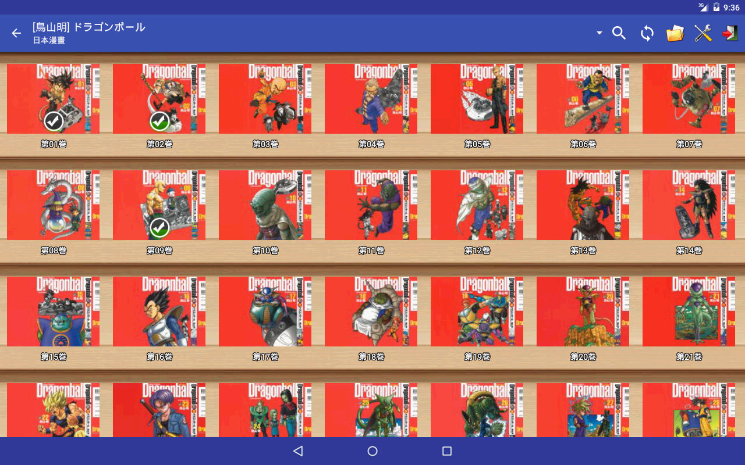745x465 pixels.
Task: Tap the refresh sync icon
Action: pos(647,33)
